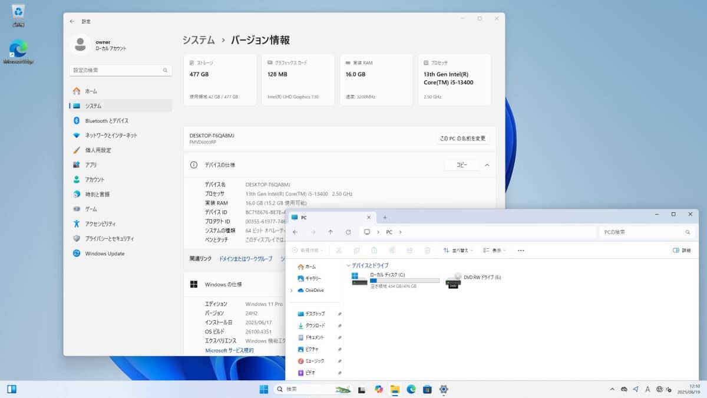
Task: Click the taskbar 検索 search box
Action: tap(313, 389)
